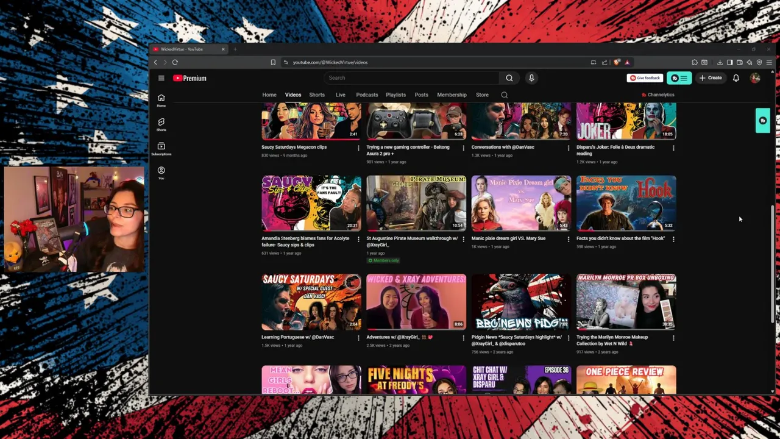Open the Wicked & Xray Adventures thumbnail

point(416,301)
